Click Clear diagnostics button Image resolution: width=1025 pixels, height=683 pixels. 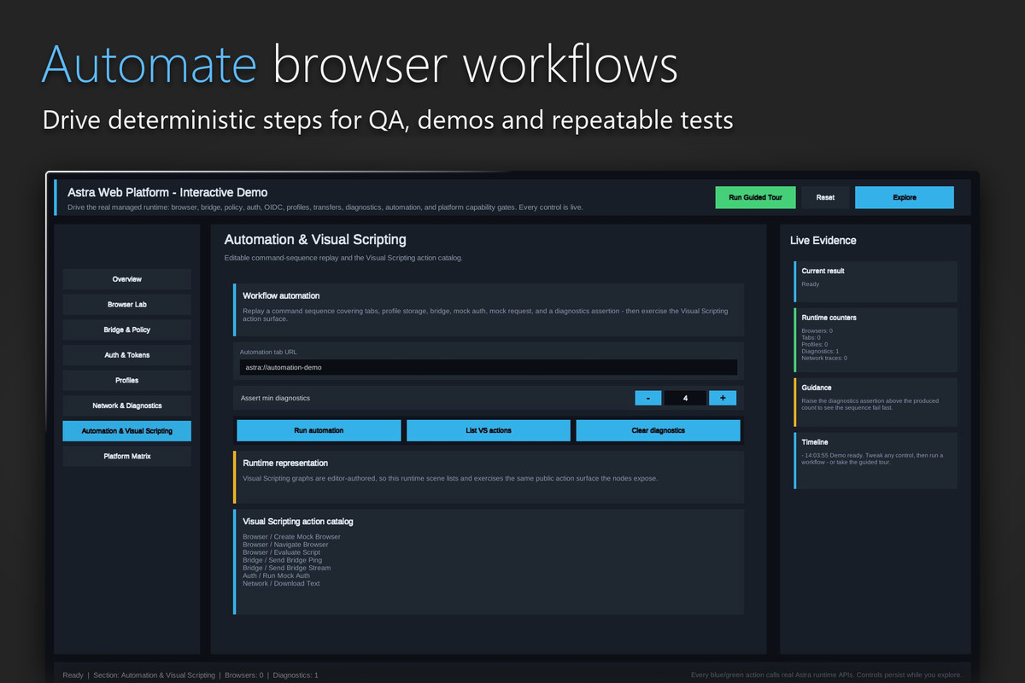tap(659, 430)
